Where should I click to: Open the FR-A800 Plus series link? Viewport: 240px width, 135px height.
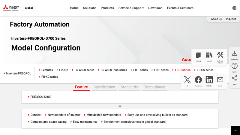[113, 70]
